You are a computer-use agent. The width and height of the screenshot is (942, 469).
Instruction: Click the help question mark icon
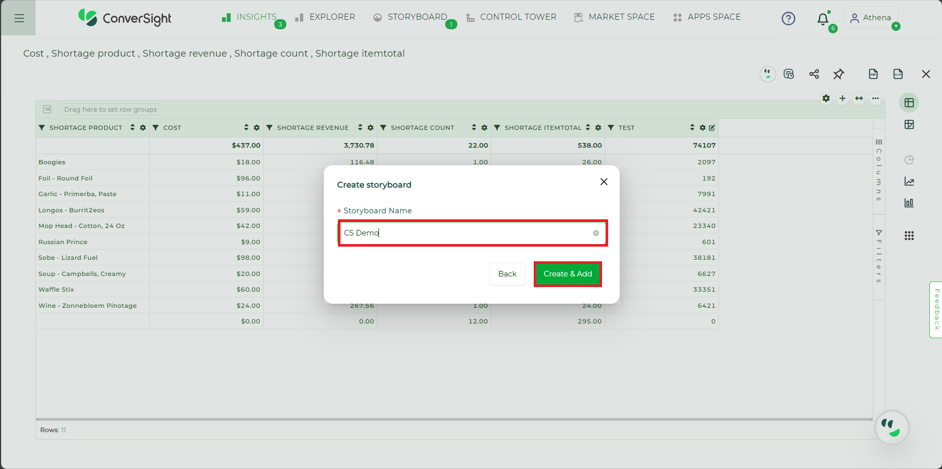[788, 19]
